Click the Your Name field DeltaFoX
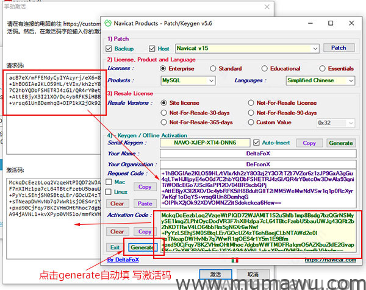 pos(258,154)
